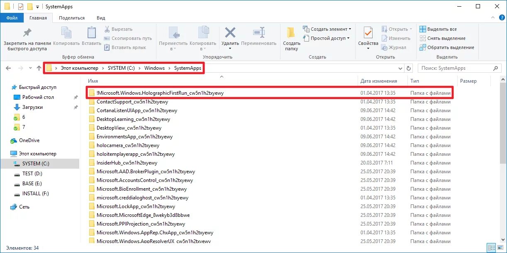Viewport: 507px width, 253px height.
Task: Switch to large icons view in status bar
Action: pos(500,248)
